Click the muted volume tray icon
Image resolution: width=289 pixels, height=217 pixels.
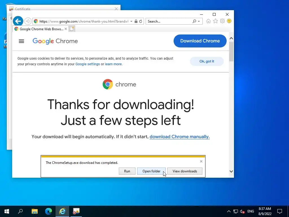coord(242,211)
